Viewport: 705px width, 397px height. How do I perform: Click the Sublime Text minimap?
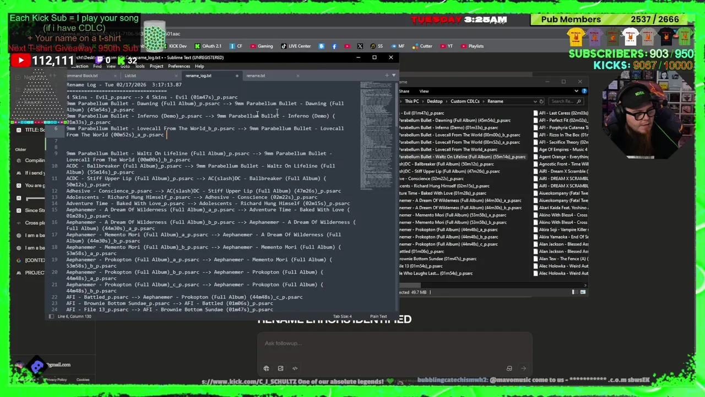(x=377, y=135)
